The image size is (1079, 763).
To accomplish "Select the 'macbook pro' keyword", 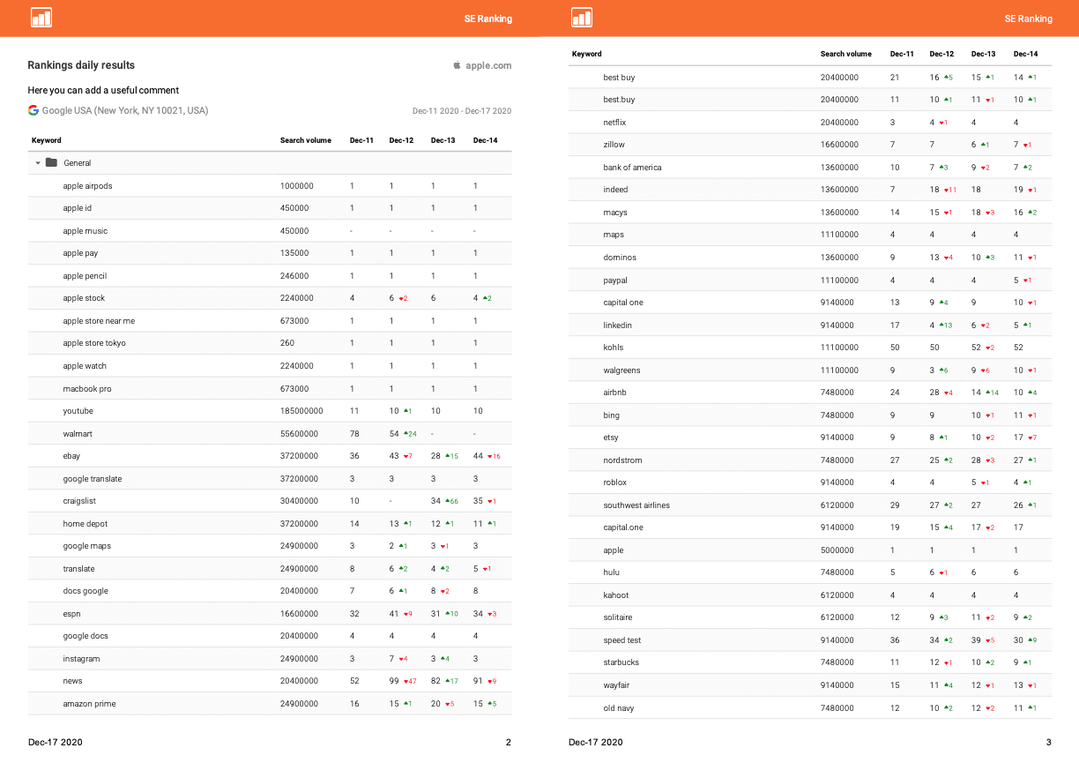I will pos(87,389).
